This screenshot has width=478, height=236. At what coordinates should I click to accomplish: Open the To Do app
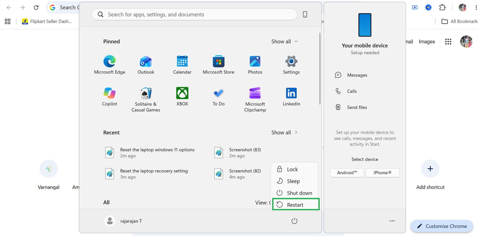(218, 97)
